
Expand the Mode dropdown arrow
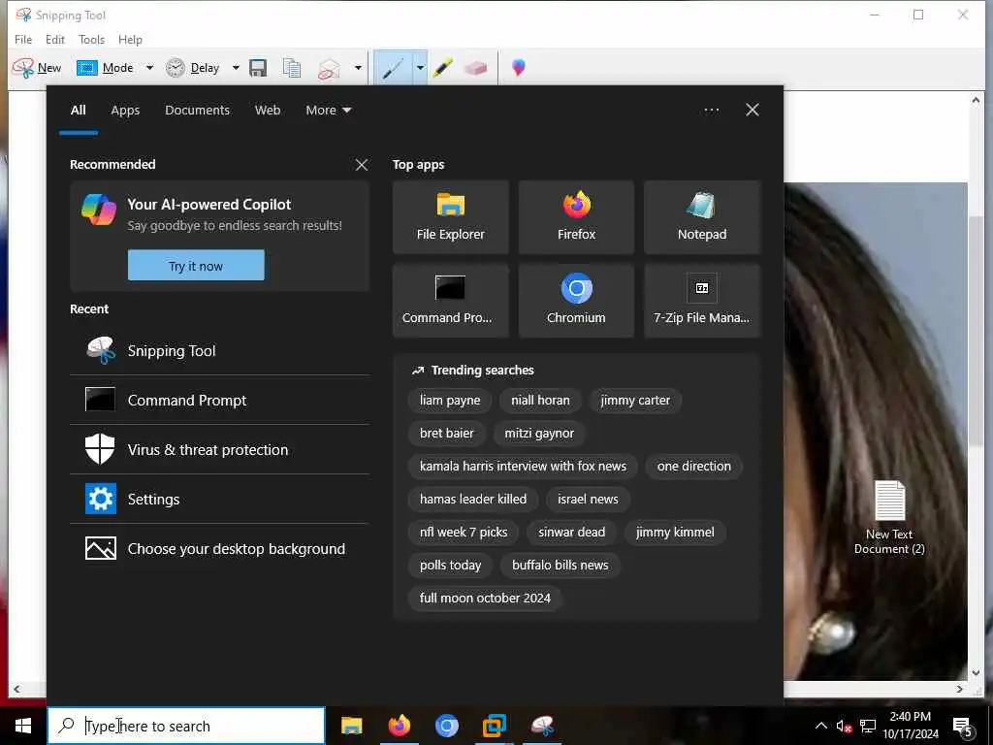149,68
